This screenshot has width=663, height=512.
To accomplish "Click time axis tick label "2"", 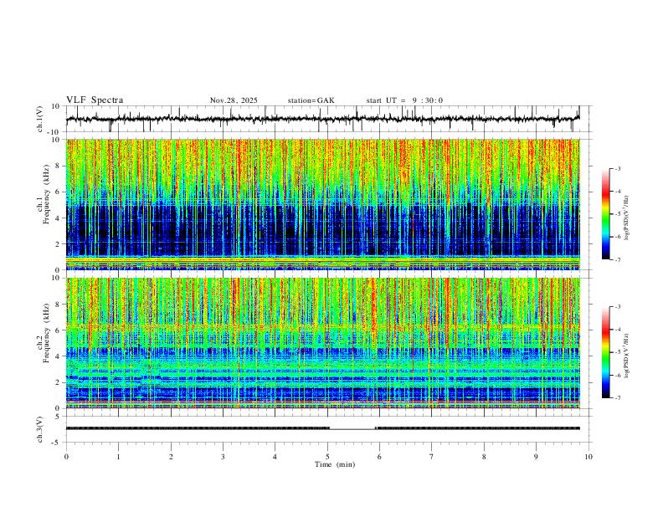I will (x=171, y=457).
